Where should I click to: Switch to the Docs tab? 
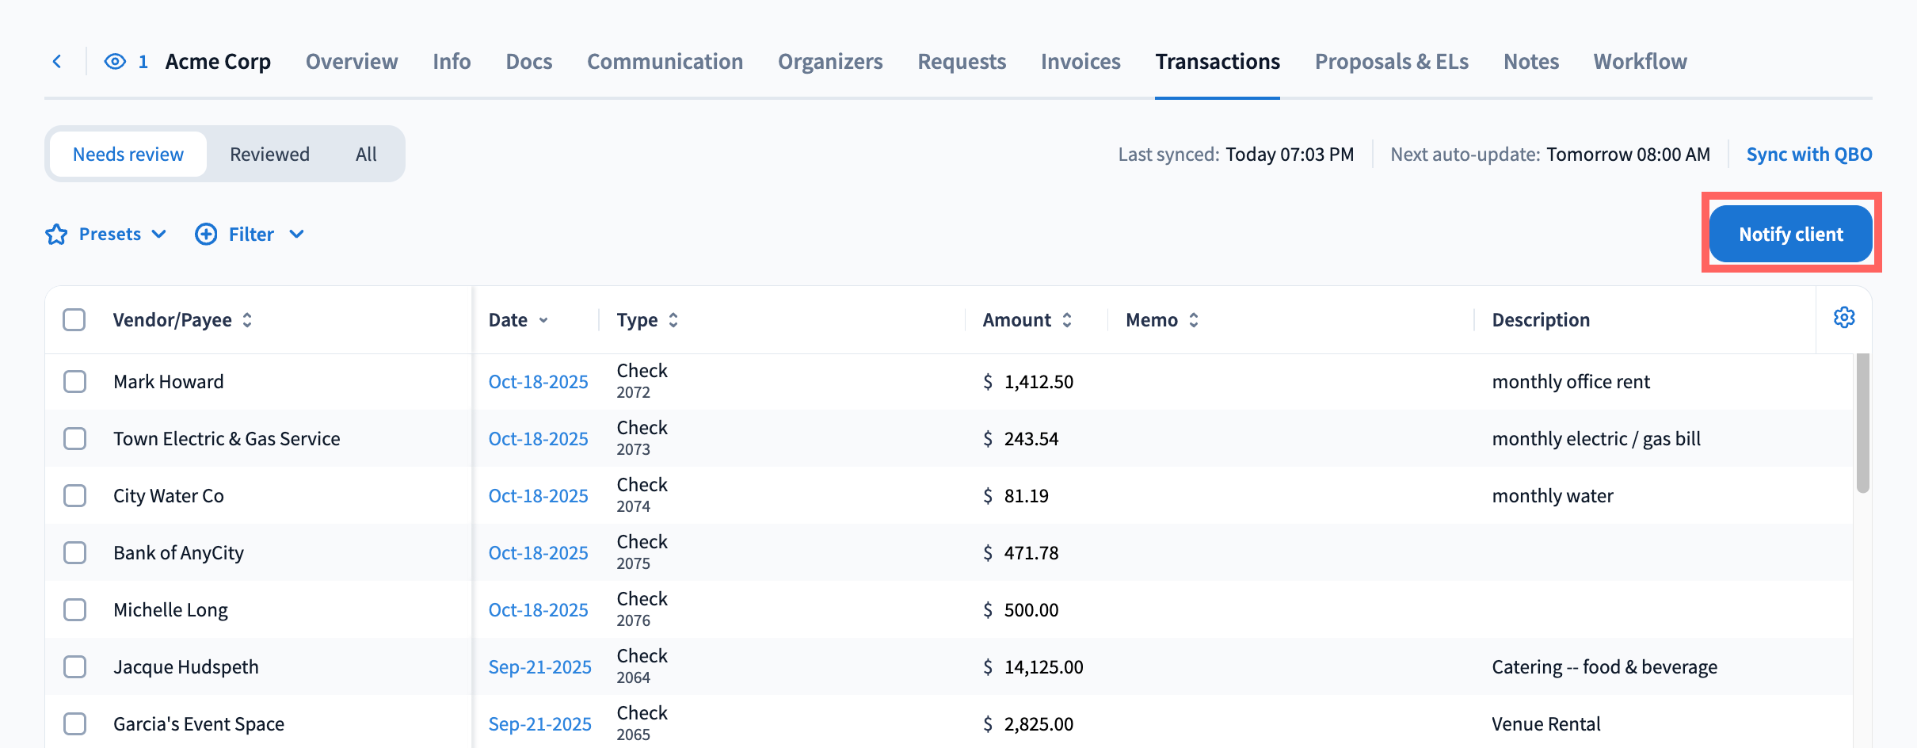[x=529, y=61]
